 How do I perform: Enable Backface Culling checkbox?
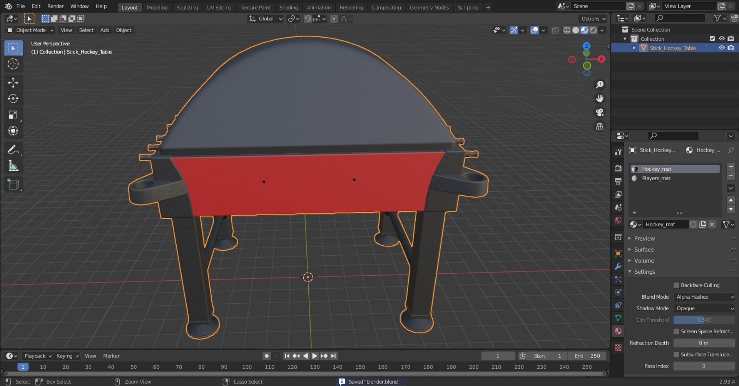pos(676,285)
